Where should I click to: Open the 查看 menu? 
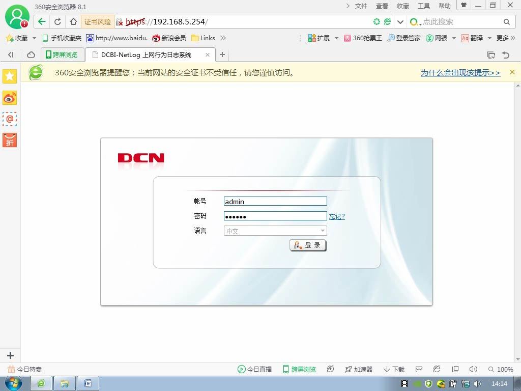point(382,6)
